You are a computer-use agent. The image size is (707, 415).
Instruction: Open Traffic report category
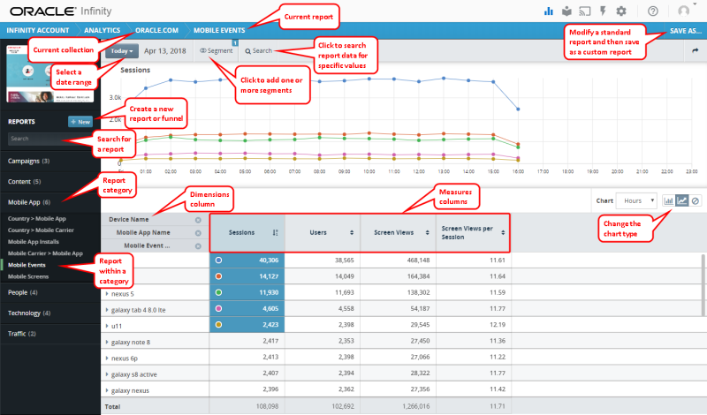(21, 334)
